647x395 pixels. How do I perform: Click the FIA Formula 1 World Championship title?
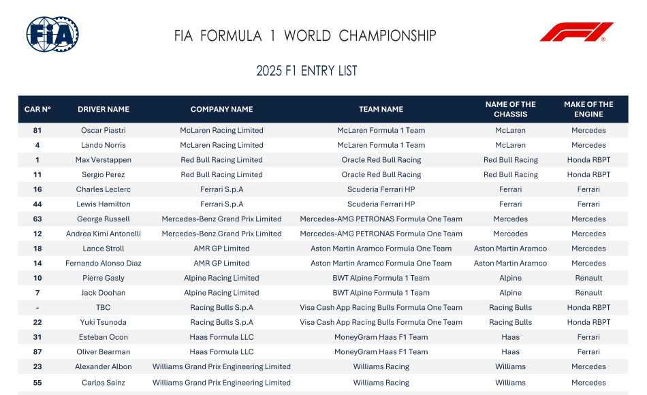[x=305, y=36]
